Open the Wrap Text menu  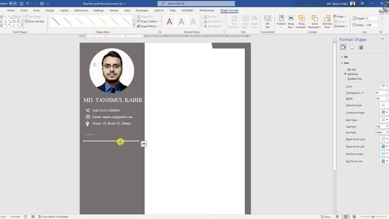tap(291, 22)
